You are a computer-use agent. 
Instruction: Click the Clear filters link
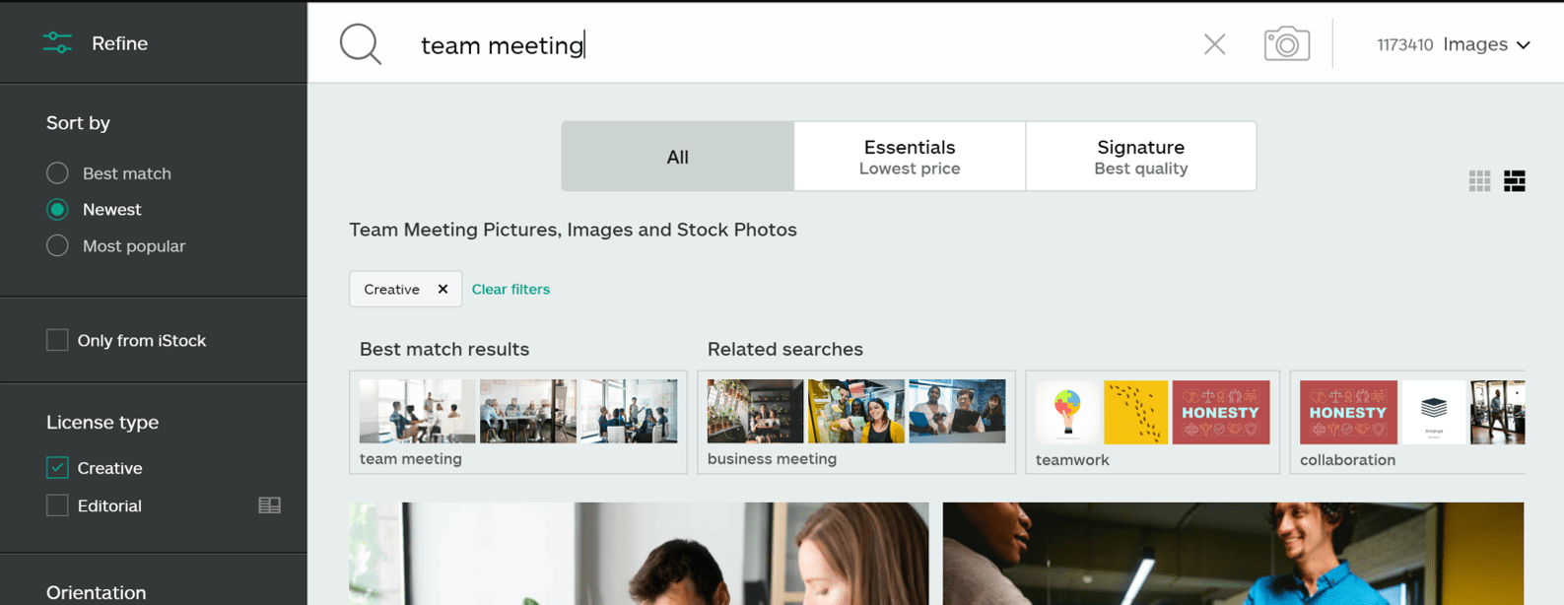510,289
